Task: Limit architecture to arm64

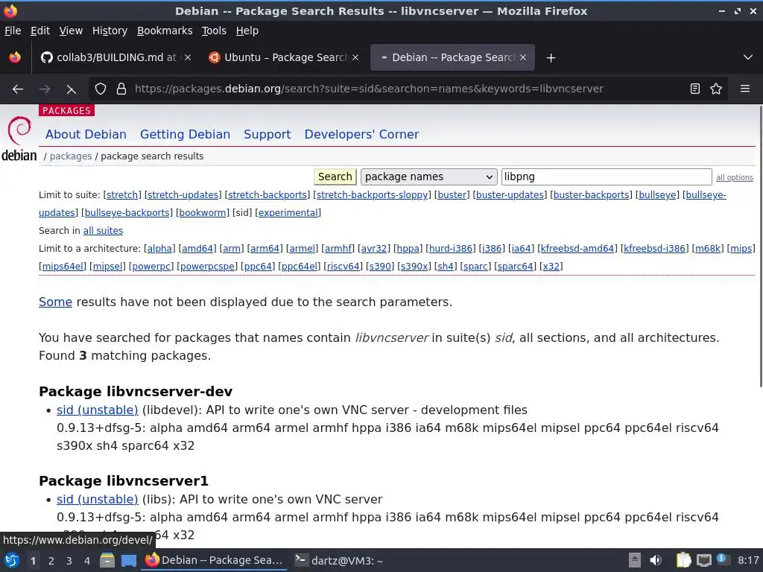Action: [x=265, y=249]
